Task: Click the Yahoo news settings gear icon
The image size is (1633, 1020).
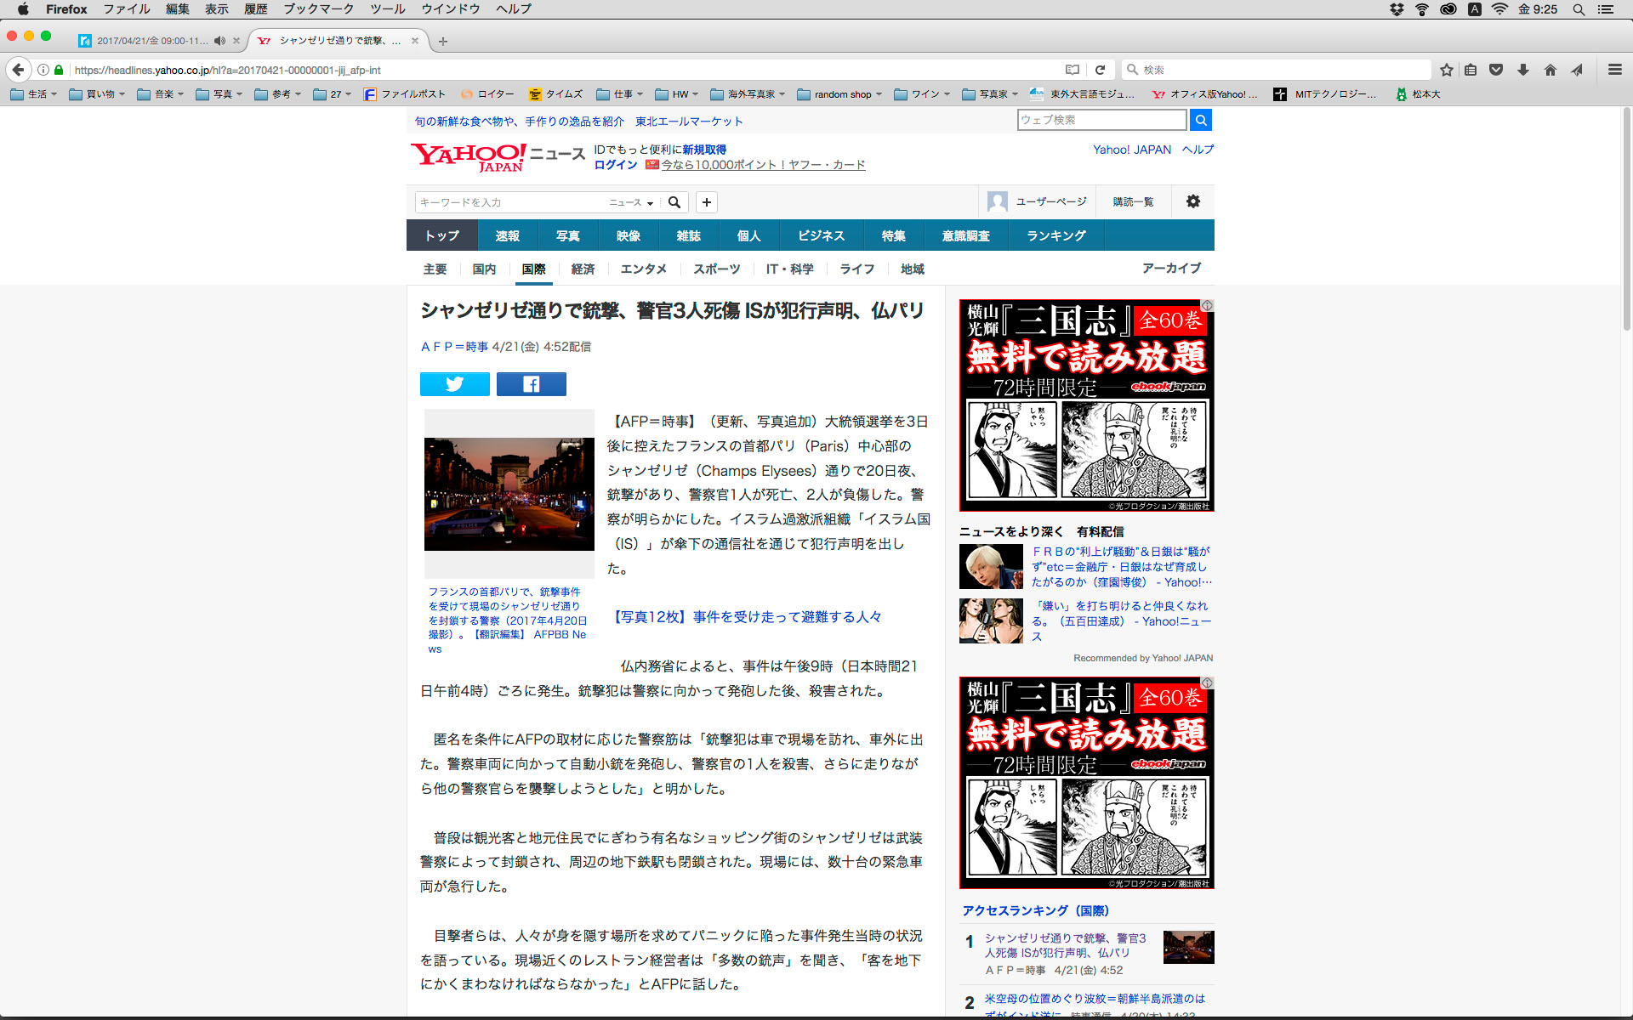Action: tap(1192, 201)
